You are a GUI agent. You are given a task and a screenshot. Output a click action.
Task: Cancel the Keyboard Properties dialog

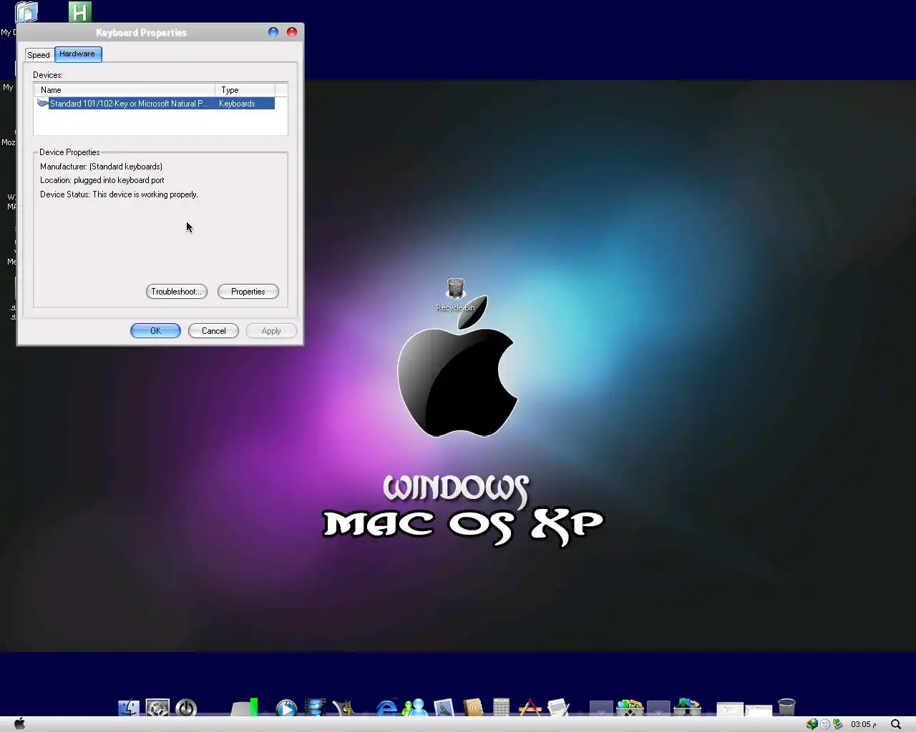tap(213, 331)
